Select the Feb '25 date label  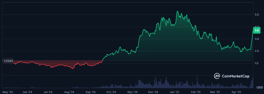(196, 92)
